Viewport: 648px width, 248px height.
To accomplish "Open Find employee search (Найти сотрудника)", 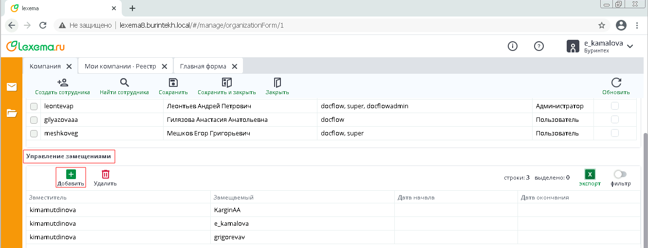I will 124,83.
